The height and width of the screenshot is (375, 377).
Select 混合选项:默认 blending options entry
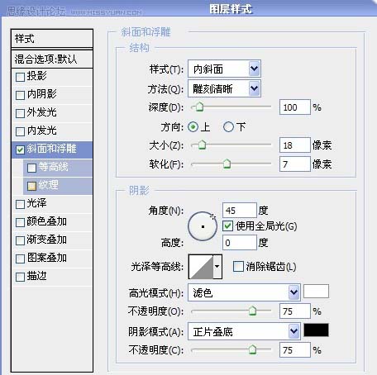52,59
